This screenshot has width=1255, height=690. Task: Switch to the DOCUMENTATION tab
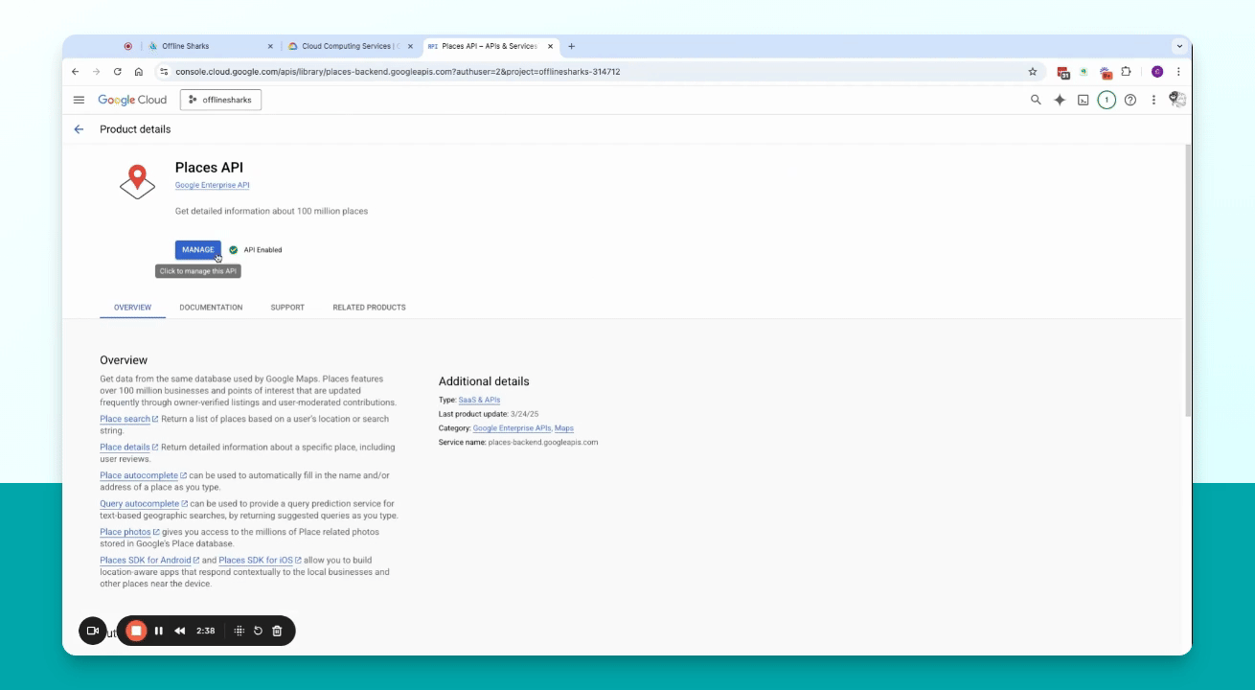pos(211,308)
